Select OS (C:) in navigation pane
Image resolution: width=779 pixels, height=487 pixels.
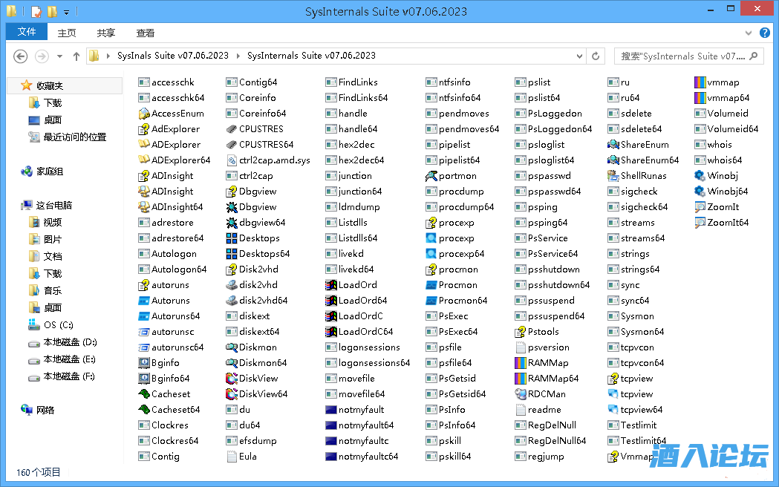[58, 325]
